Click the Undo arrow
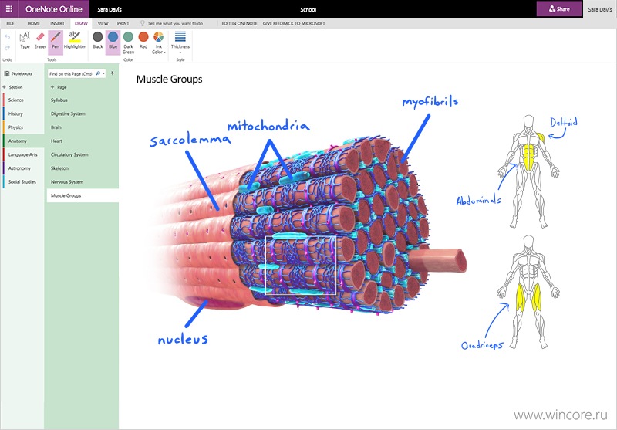617x430 pixels. [7, 37]
